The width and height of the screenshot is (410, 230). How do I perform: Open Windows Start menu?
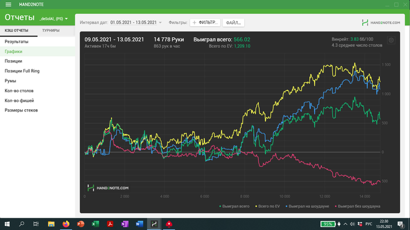pos(7,224)
